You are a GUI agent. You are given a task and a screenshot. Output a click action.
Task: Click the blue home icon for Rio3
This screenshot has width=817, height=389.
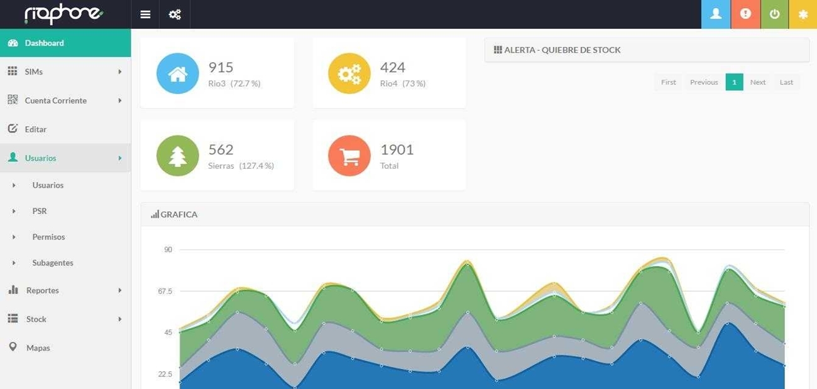[178, 73]
